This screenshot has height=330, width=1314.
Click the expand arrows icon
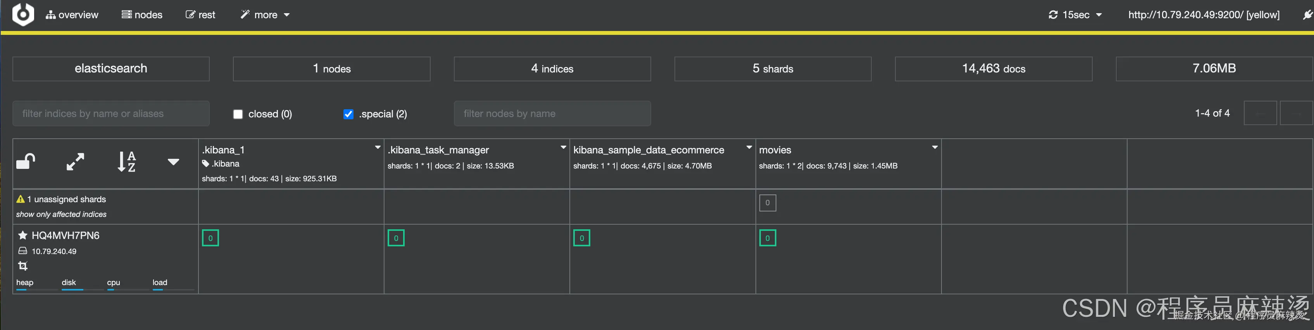tap(76, 162)
